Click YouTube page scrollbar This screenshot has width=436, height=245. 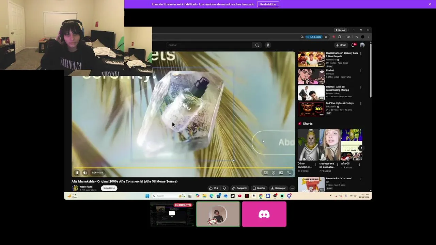coord(371,70)
